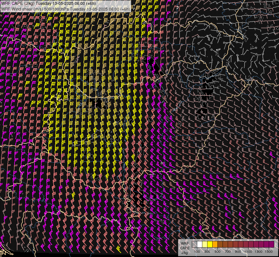Click the legend value 100
This screenshot has width=279, height=257.
tap(197, 252)
